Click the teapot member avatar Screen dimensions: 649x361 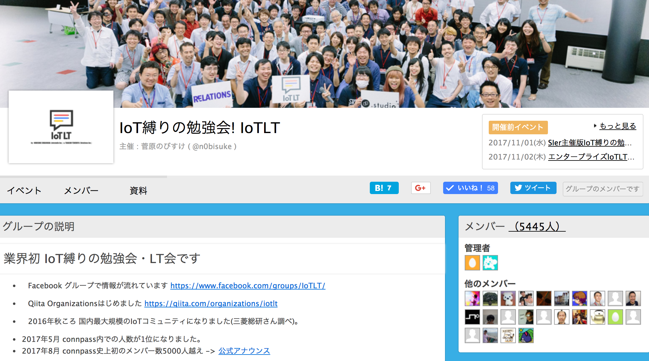[597, 317]
